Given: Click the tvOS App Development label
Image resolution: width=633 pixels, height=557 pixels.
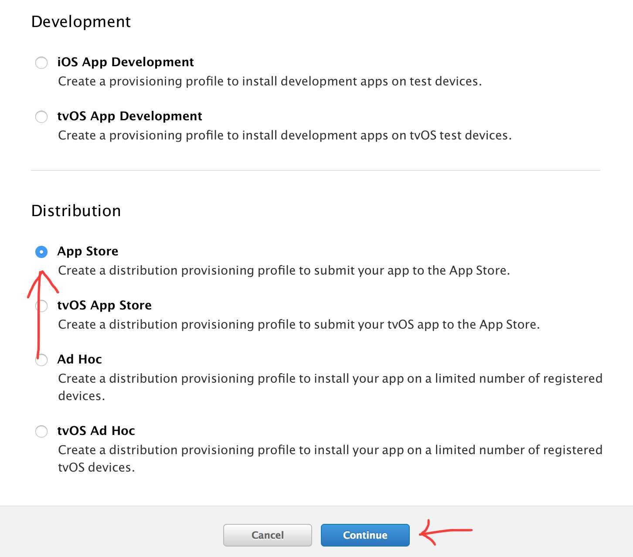Looking at the screenshot, I should 130,116.
